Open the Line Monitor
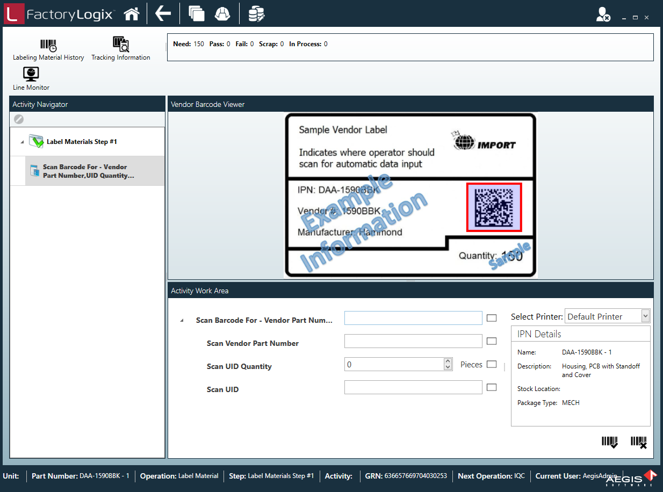 pos(31,78)
